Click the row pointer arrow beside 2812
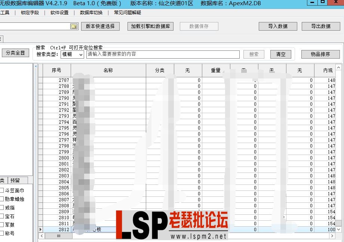The width and height of the screenshot is (344, 242). coord(40,230)
